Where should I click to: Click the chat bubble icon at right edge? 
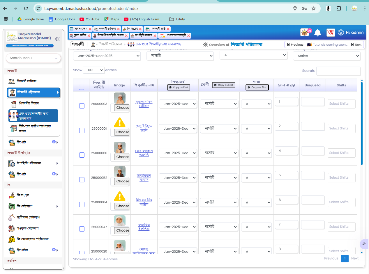(364, 244)
